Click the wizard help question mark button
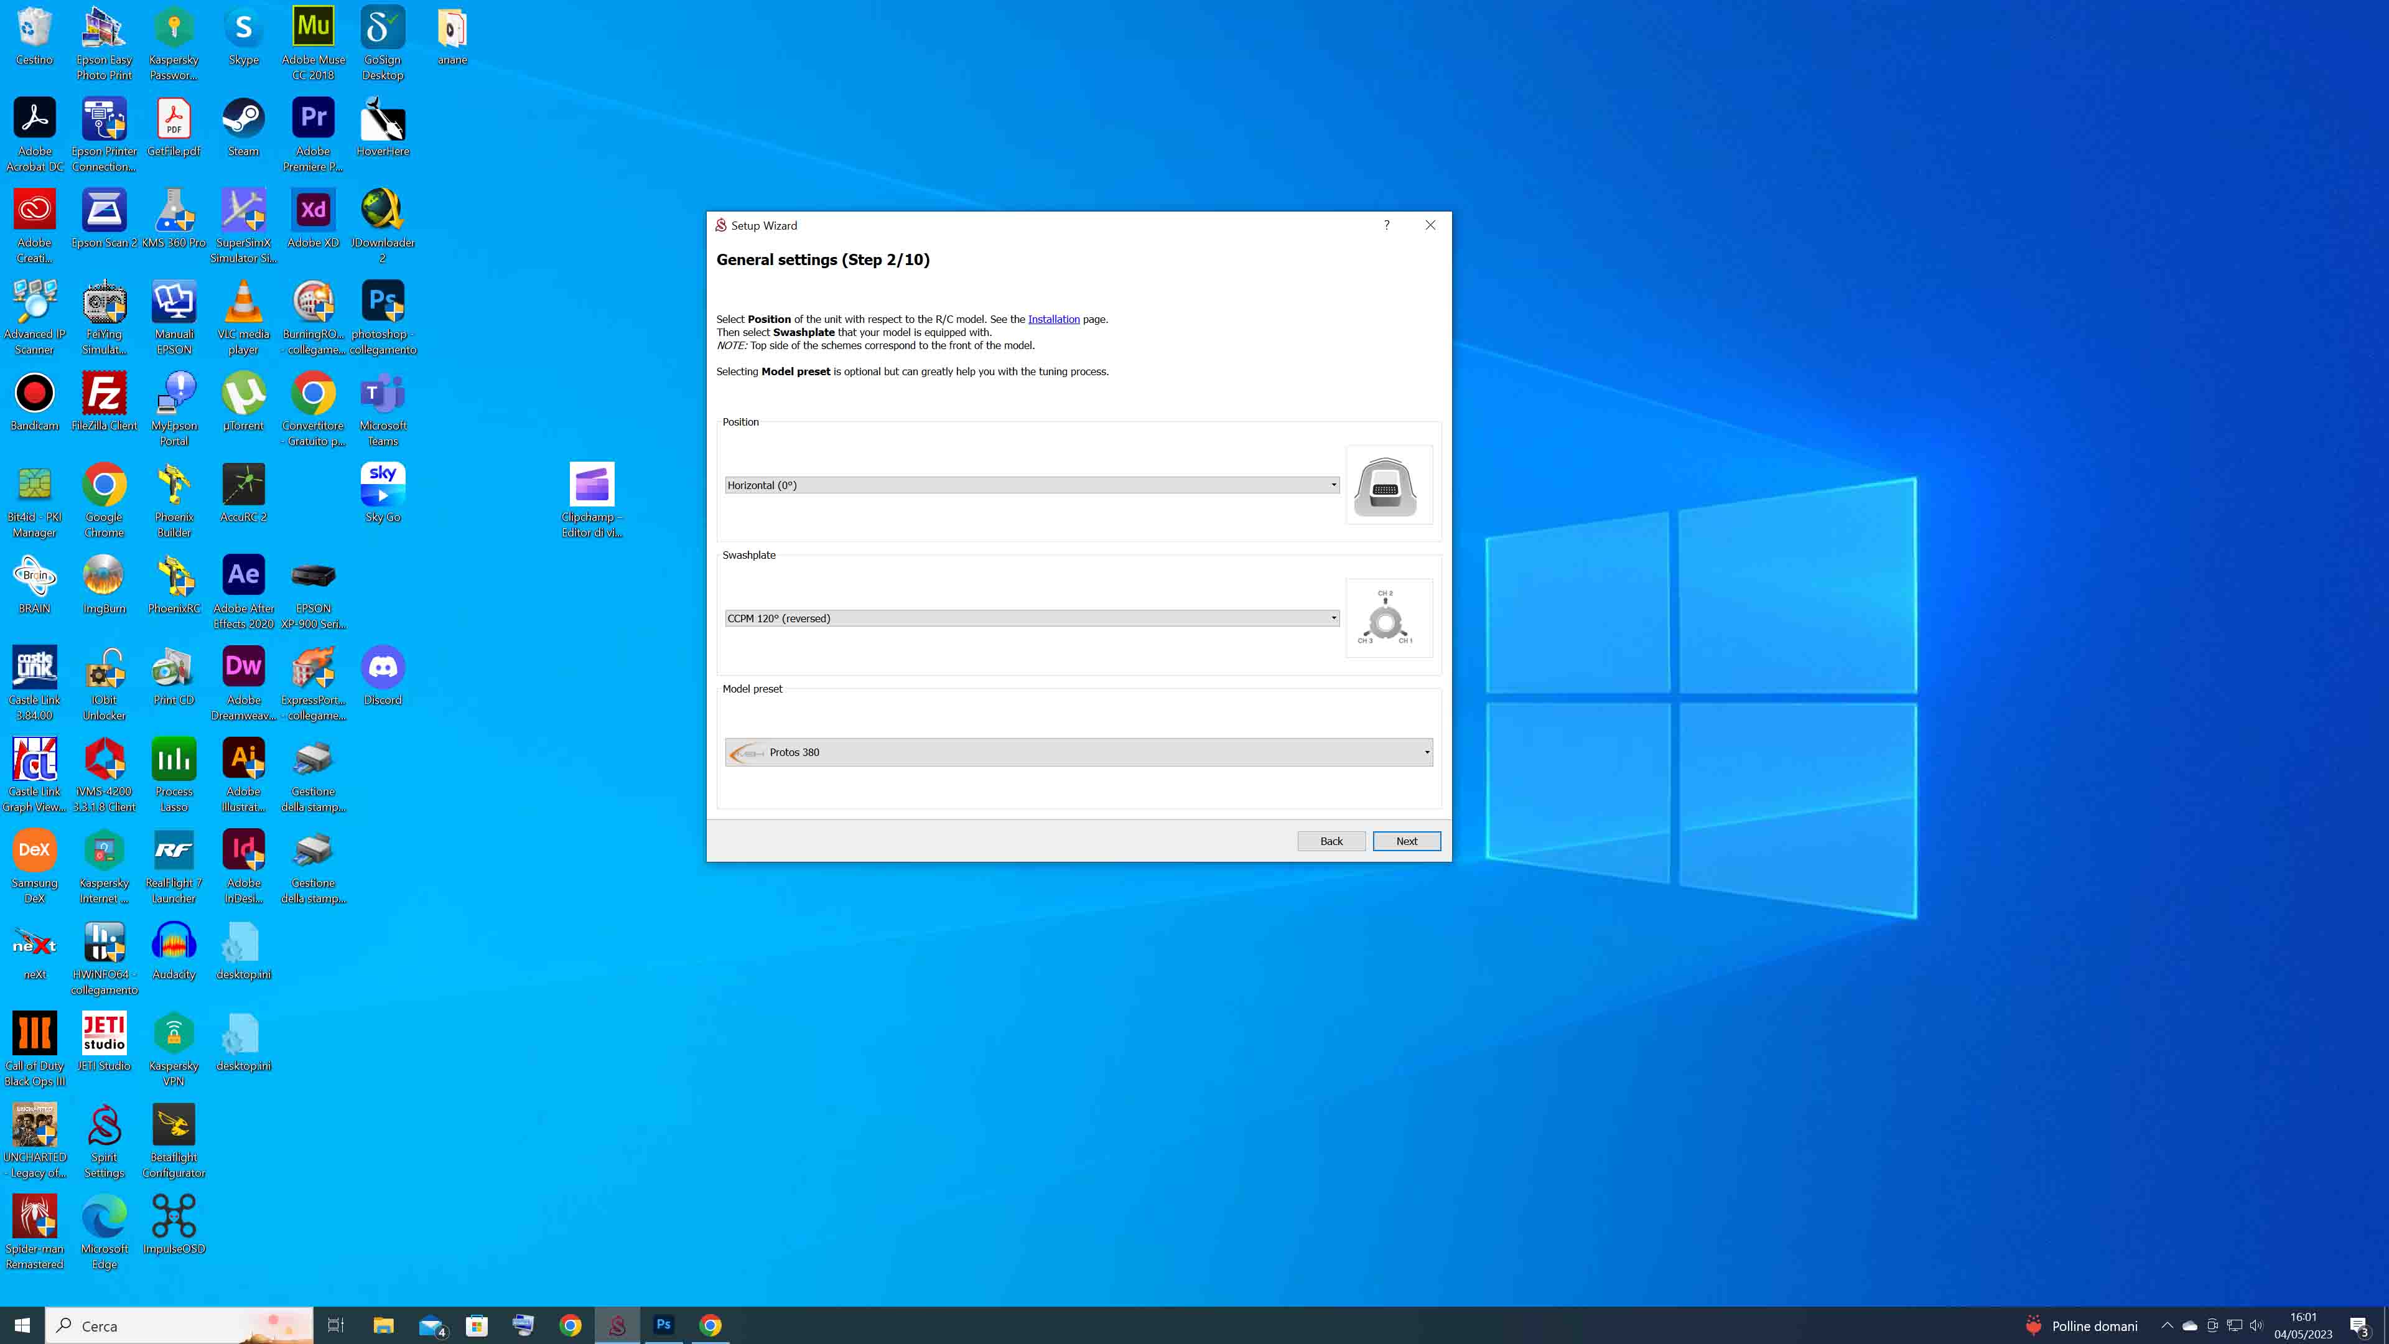The width and height of the screenshot is (2389, 1344). [1387, 225]
